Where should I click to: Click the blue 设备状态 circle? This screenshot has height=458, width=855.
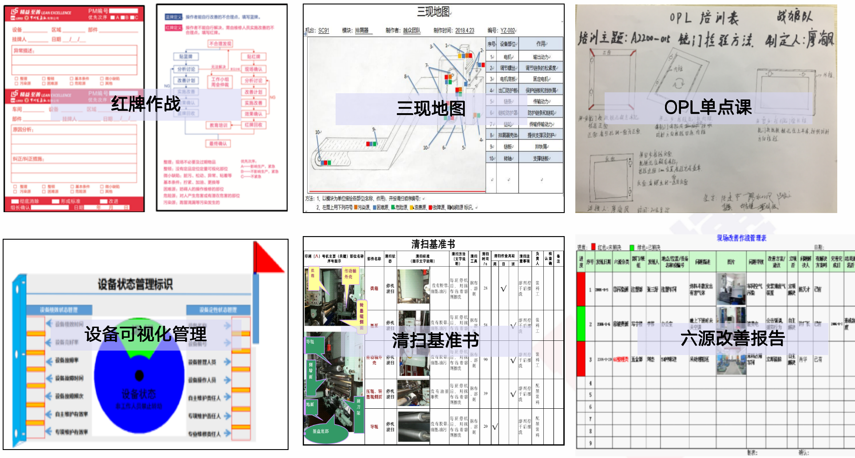click(139, 391)
